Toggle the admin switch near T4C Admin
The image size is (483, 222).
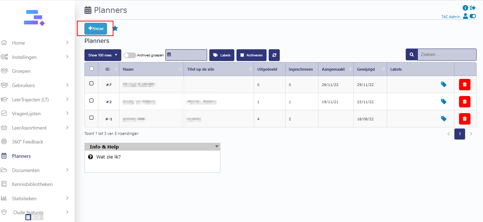point(473,16)
